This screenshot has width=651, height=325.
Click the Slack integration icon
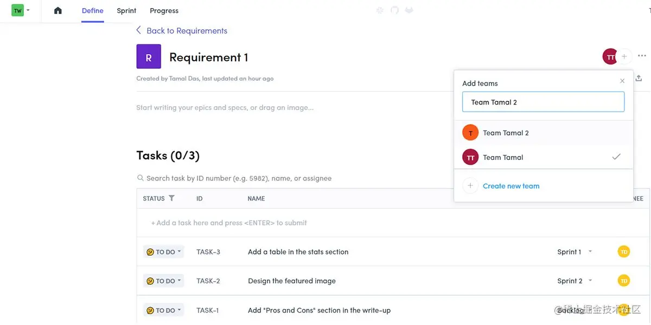click(380, 10)
